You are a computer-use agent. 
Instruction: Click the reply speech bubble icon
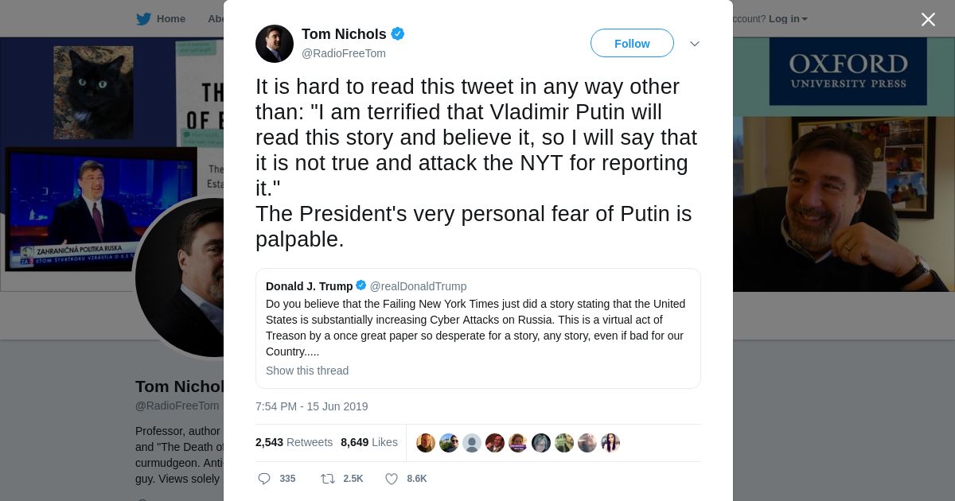[x=264, y=479]
